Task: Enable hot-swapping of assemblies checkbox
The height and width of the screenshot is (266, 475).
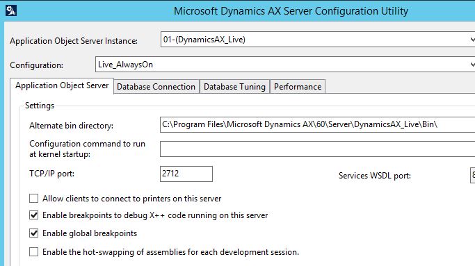Action: pyautogui.click(x=33, y=252)
